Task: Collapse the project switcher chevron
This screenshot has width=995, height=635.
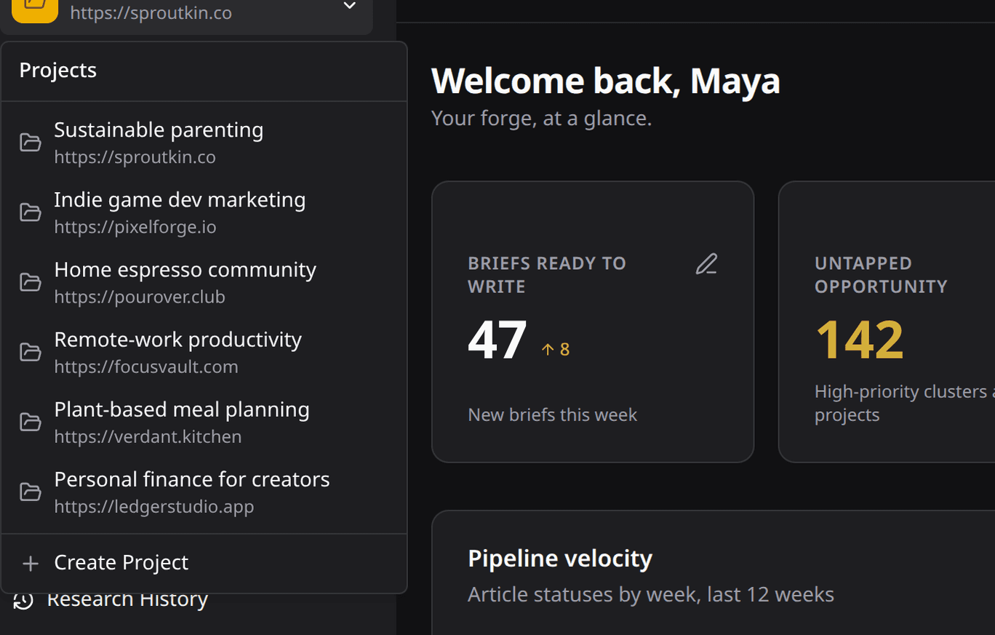Action: [x=350, y=6]
